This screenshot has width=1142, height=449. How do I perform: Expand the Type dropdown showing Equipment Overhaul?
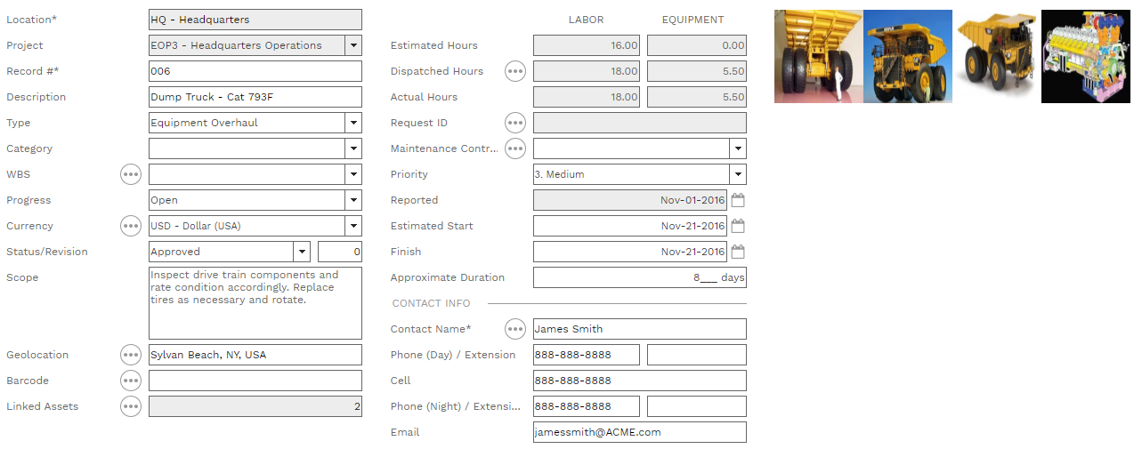[x=353, y=123]
